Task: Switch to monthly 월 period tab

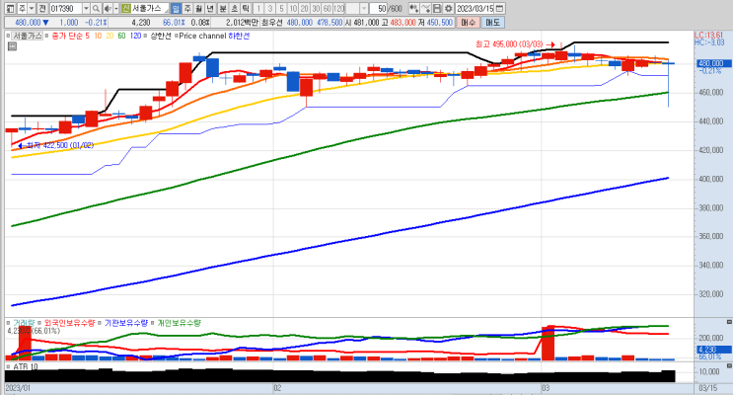Action: [x=198, y=9]
